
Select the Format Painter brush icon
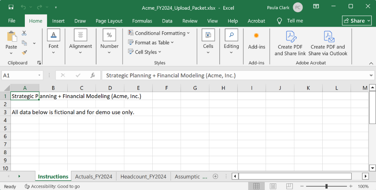pos(24,53)
